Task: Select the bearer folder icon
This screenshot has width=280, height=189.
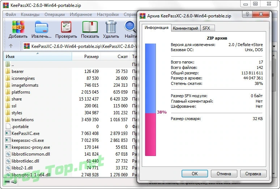Action: pyautogui.click(x=8, y=71)
